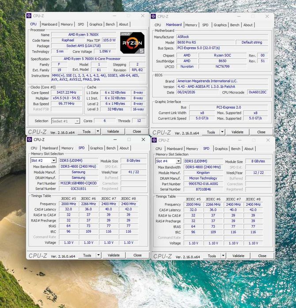Click Validate button in Mainboard window
This screenshot has height=308, width=296.
pyautogui.click(x=238, y=132)
